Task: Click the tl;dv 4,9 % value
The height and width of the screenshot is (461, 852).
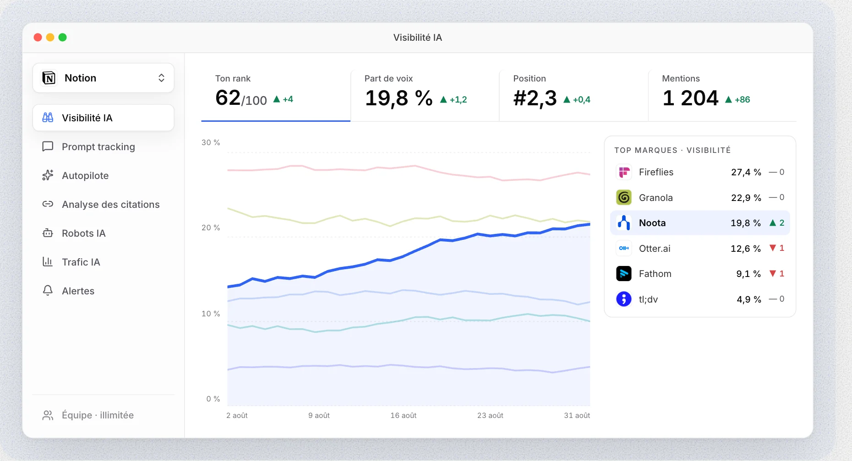Action: (749, 299)
